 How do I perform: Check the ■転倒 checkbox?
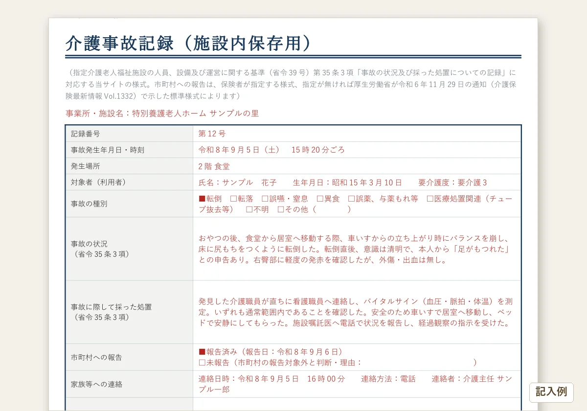point(202,199)
